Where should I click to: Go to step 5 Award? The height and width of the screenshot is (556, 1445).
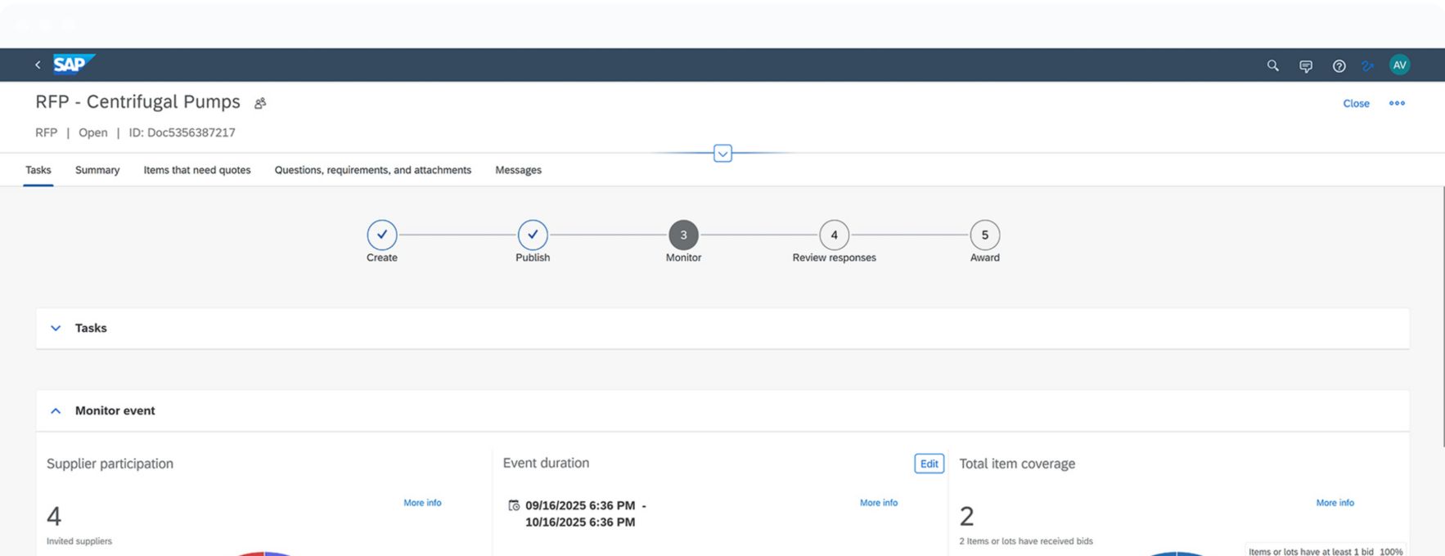(984, 235)
